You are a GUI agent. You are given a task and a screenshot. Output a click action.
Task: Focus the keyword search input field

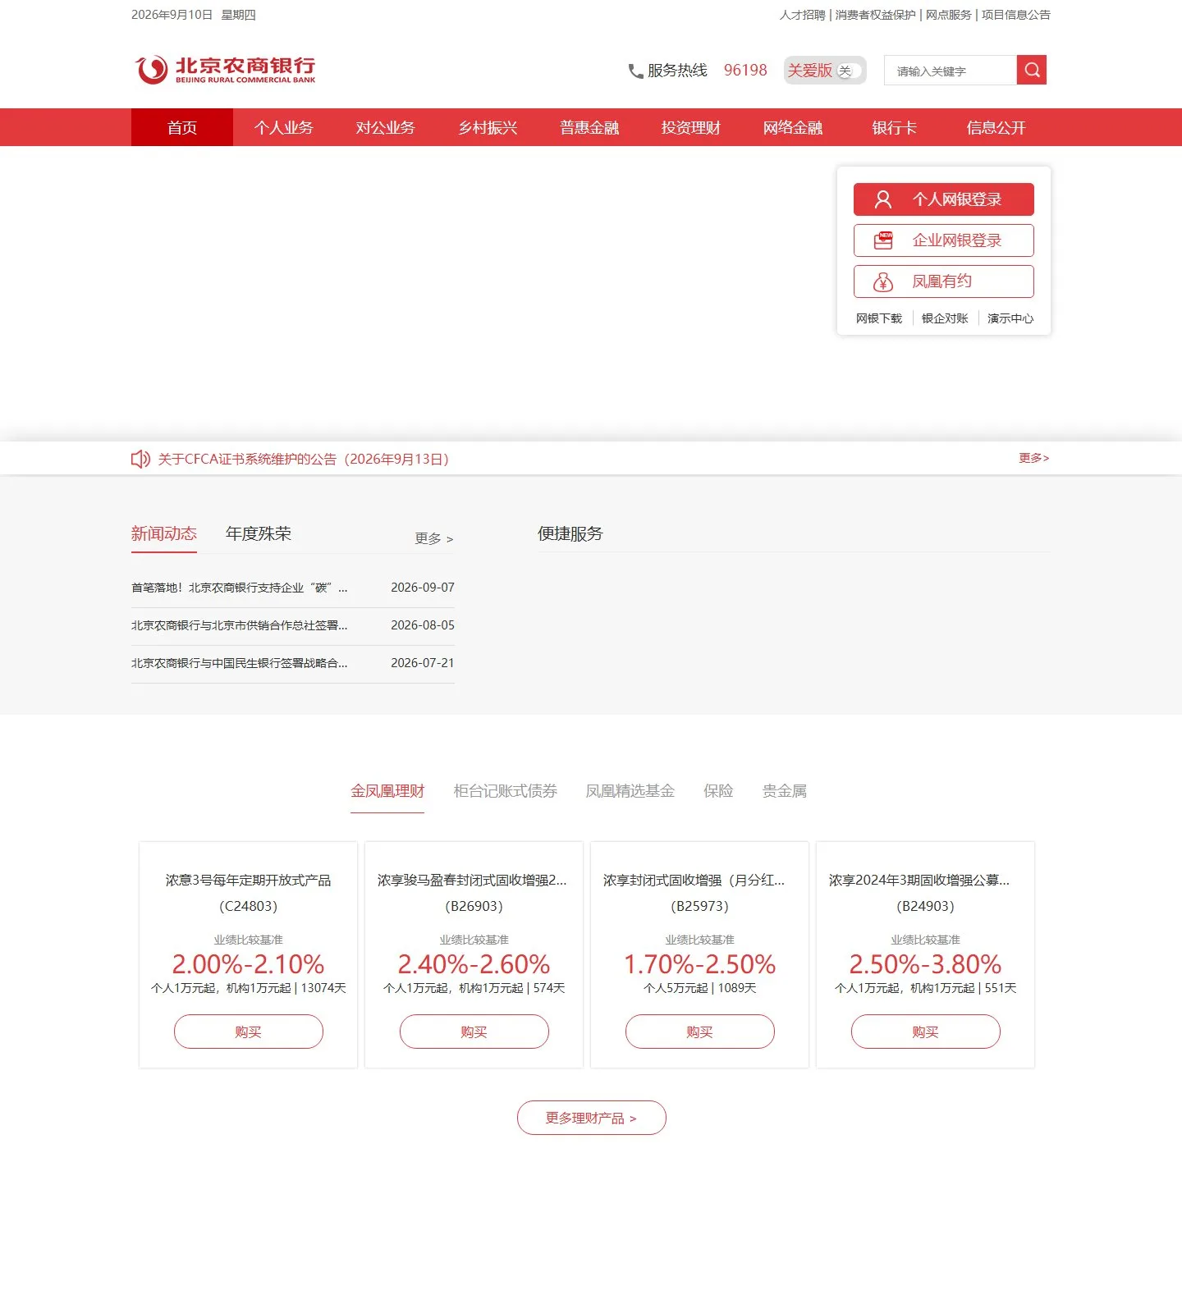click(951, 71)
